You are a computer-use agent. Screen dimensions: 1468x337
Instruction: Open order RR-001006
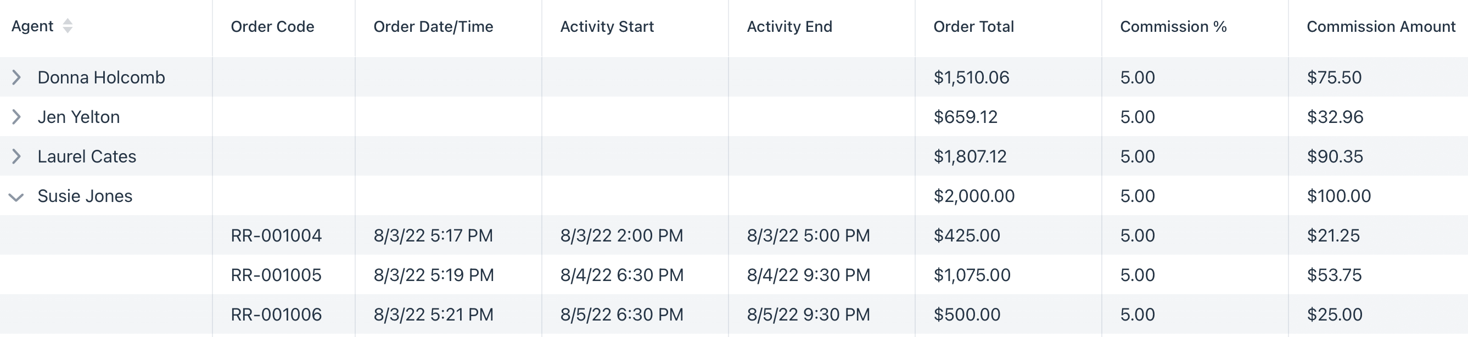(276, 314)
